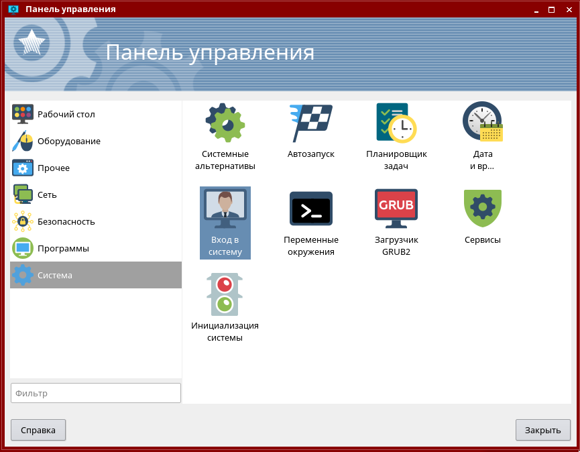Open the Сеть category
The height and width of the screenshot is (452, 580).
click(47, 194)
